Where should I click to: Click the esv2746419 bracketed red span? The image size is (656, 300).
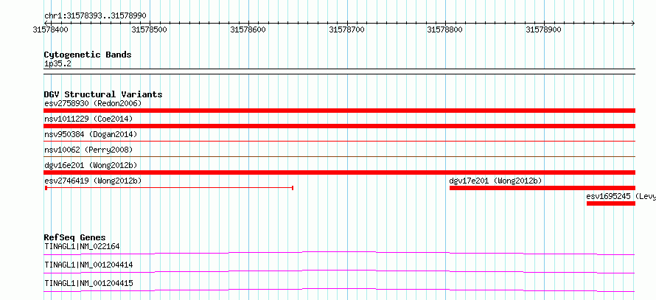[169, 188]
